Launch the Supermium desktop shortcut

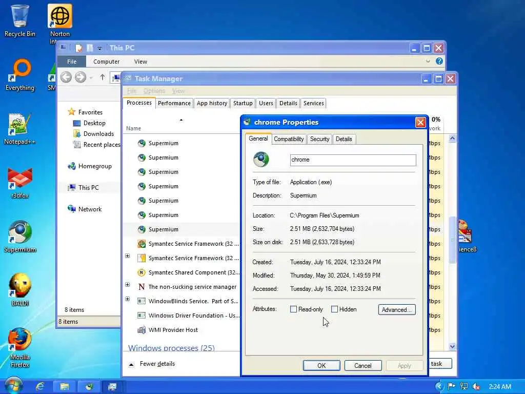(20, 237)
